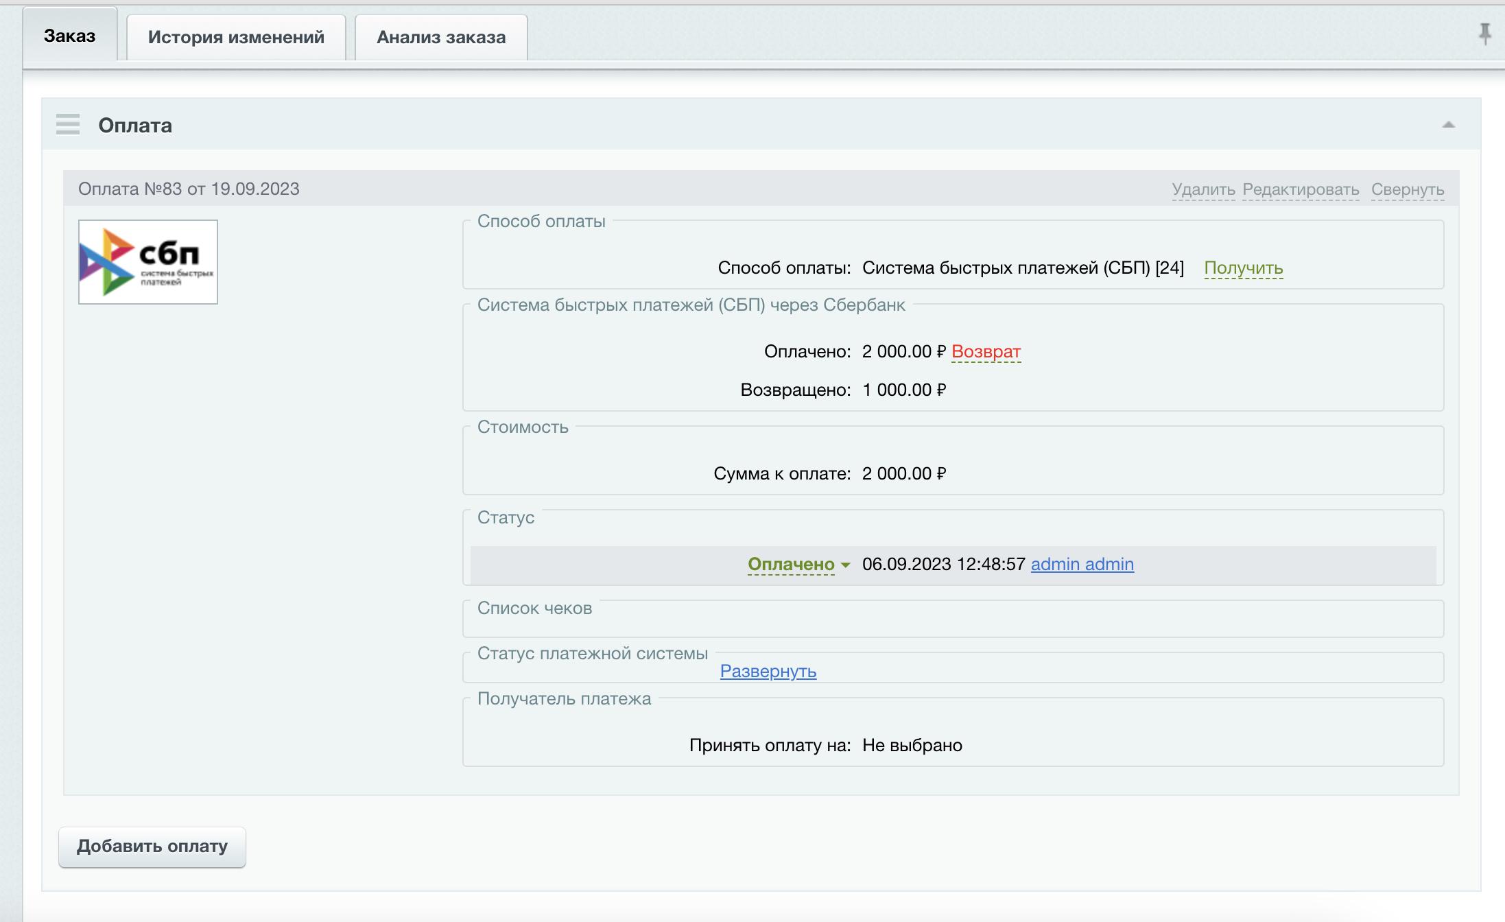Click the Добавить оплату button
Screen dimensions: 1505x922
coord(152,847)
